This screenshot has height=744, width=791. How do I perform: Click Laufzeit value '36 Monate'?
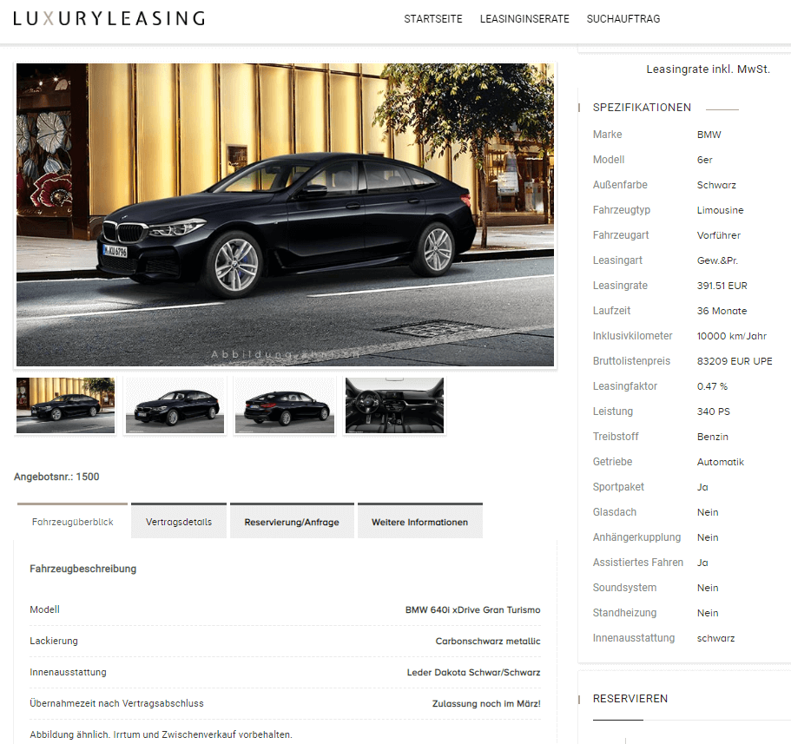[722, 311]
